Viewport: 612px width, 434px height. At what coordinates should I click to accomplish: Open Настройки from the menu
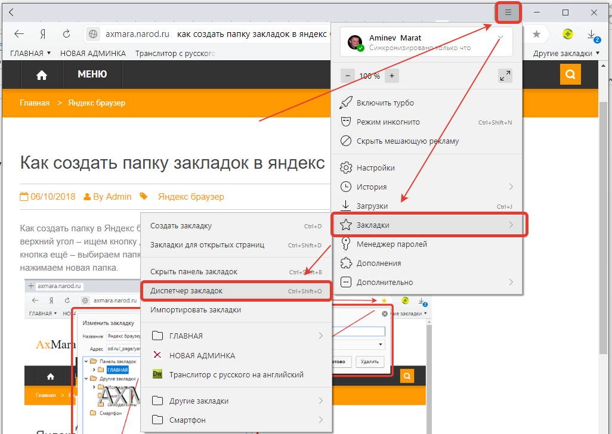pyautogui.click(x=426, y=168)
